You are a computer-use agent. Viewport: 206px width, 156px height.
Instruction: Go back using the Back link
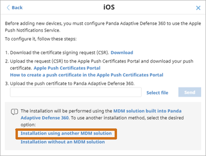click(x=17, y=8)
